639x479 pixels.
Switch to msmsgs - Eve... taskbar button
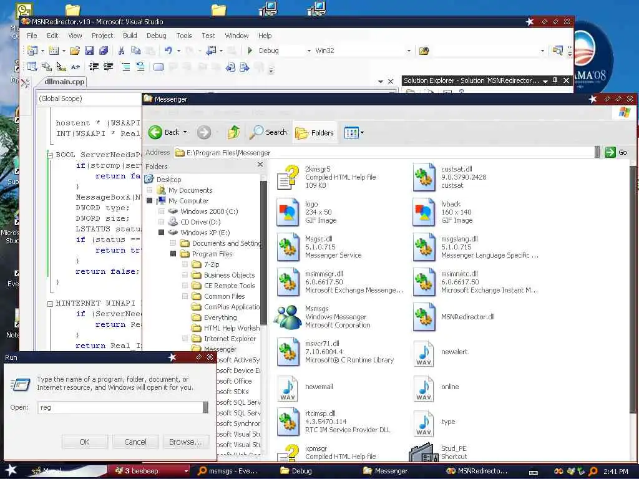pos(228,471)
